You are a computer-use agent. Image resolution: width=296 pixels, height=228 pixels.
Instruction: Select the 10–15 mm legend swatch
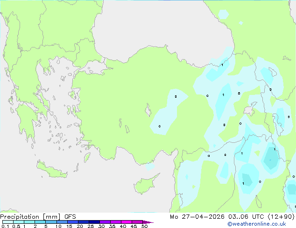pyautogui.click(x=62, y=222)
